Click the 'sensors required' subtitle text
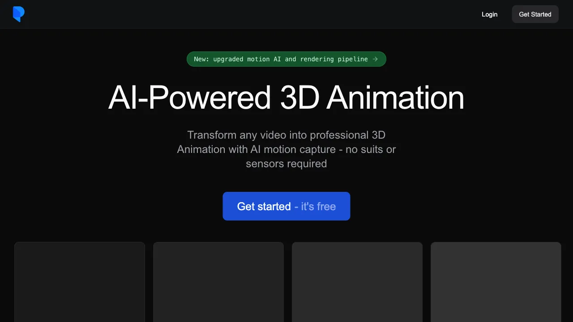Screen dimensions: 573x322 (x=286, y=164)
